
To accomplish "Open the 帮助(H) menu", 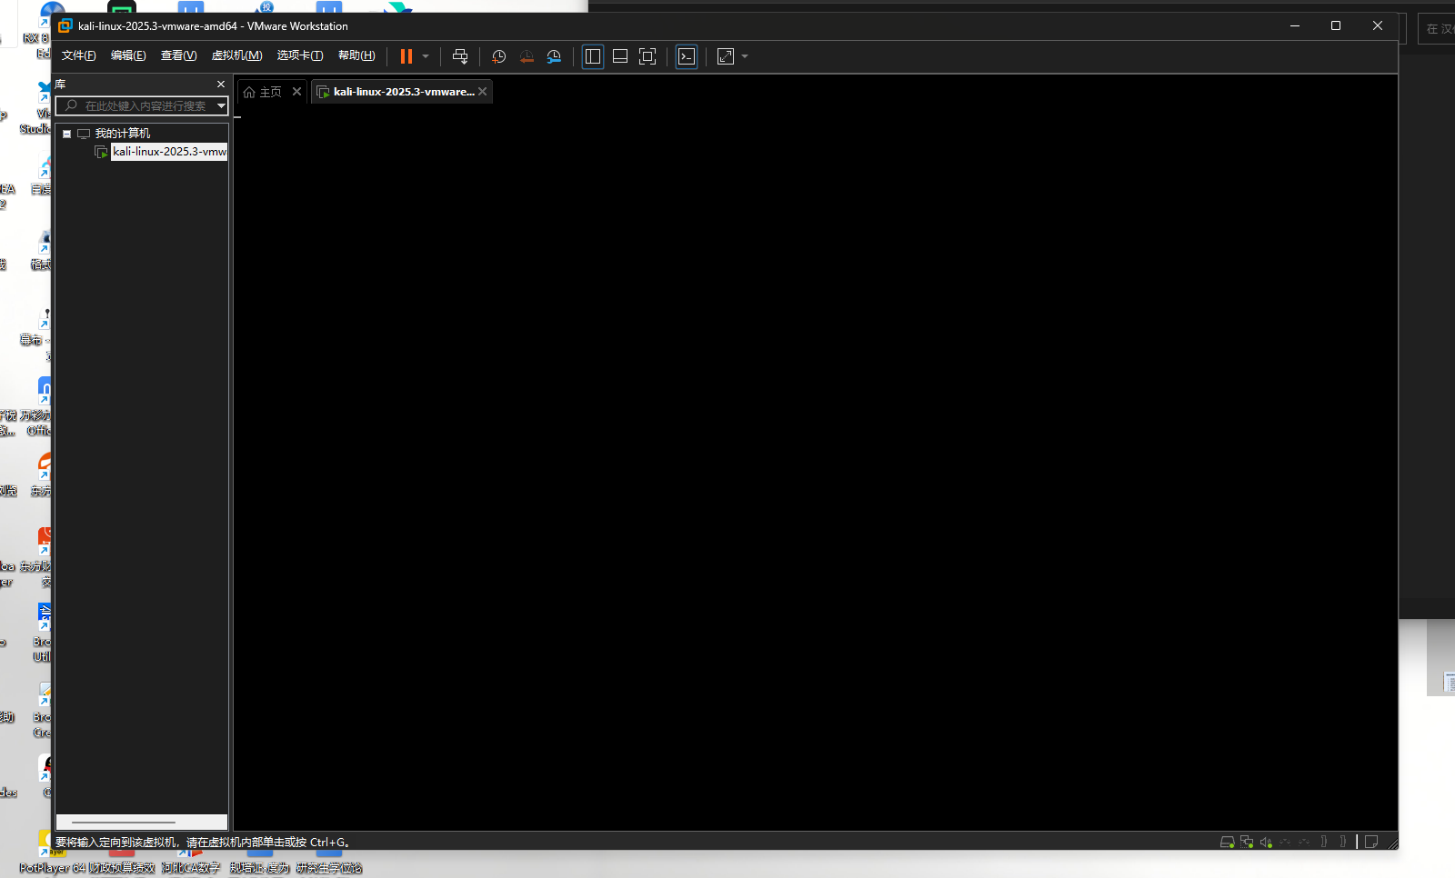I will point(356,55).
